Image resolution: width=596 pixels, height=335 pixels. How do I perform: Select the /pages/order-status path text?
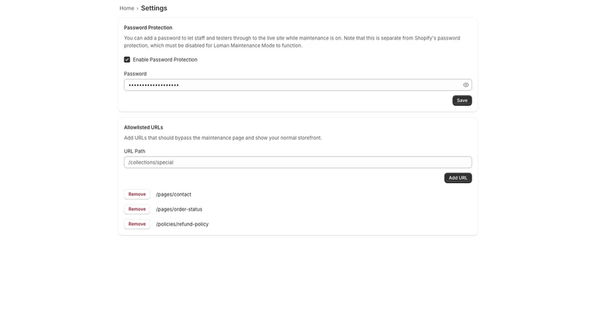(179, 209)
